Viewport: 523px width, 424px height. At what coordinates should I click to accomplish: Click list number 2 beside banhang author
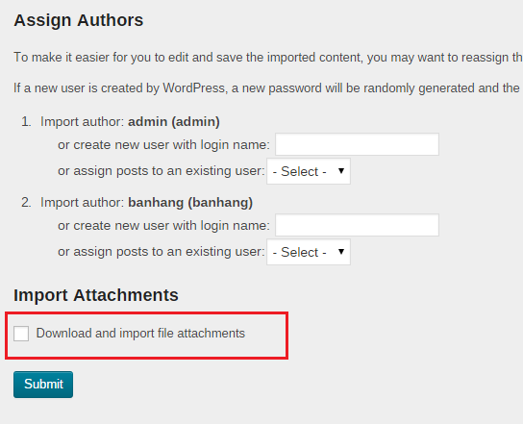tap(26, 203)
